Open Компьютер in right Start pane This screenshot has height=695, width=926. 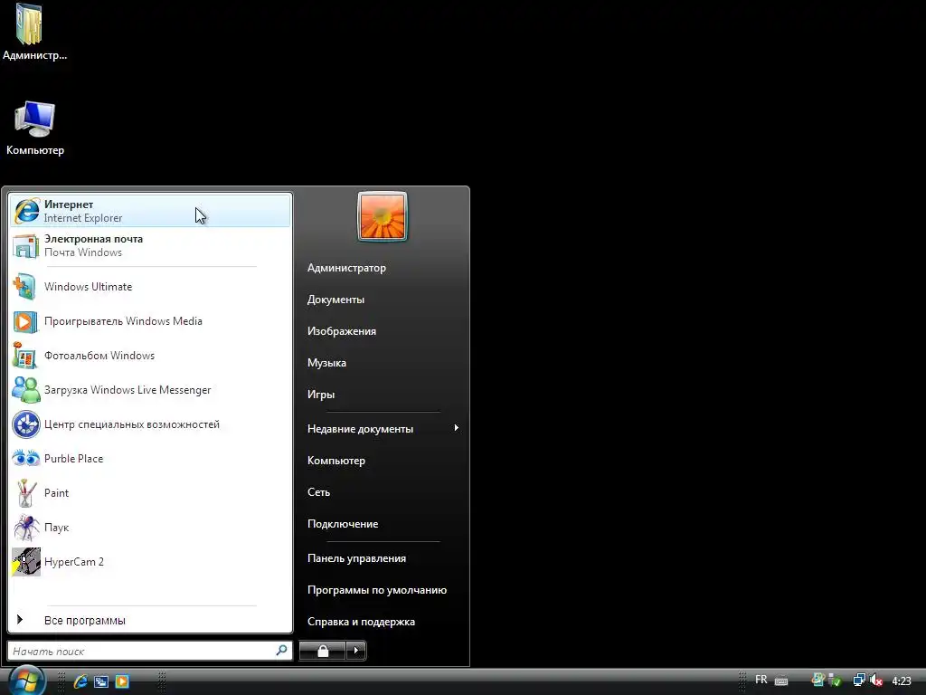pos(336,461)
